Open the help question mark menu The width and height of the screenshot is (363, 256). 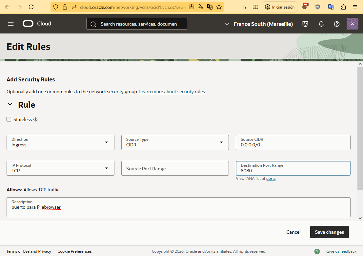[336, 24]
